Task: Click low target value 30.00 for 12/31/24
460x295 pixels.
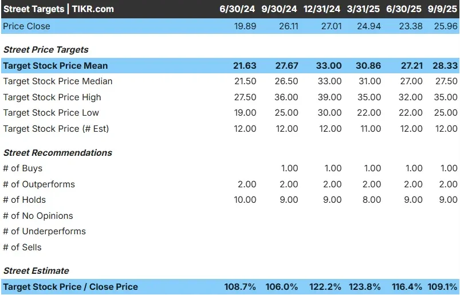Action: click(x=330, y=113)
